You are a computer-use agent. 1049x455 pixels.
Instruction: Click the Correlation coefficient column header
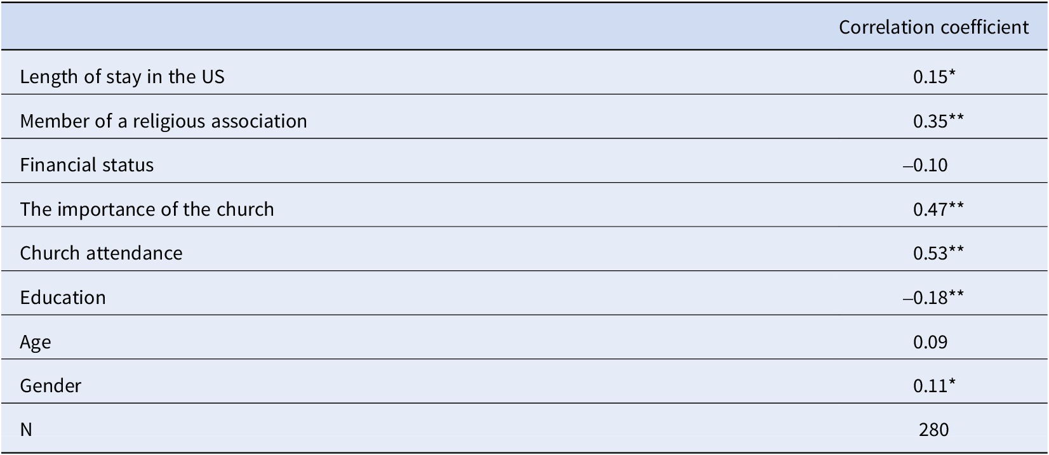(933, 27)
